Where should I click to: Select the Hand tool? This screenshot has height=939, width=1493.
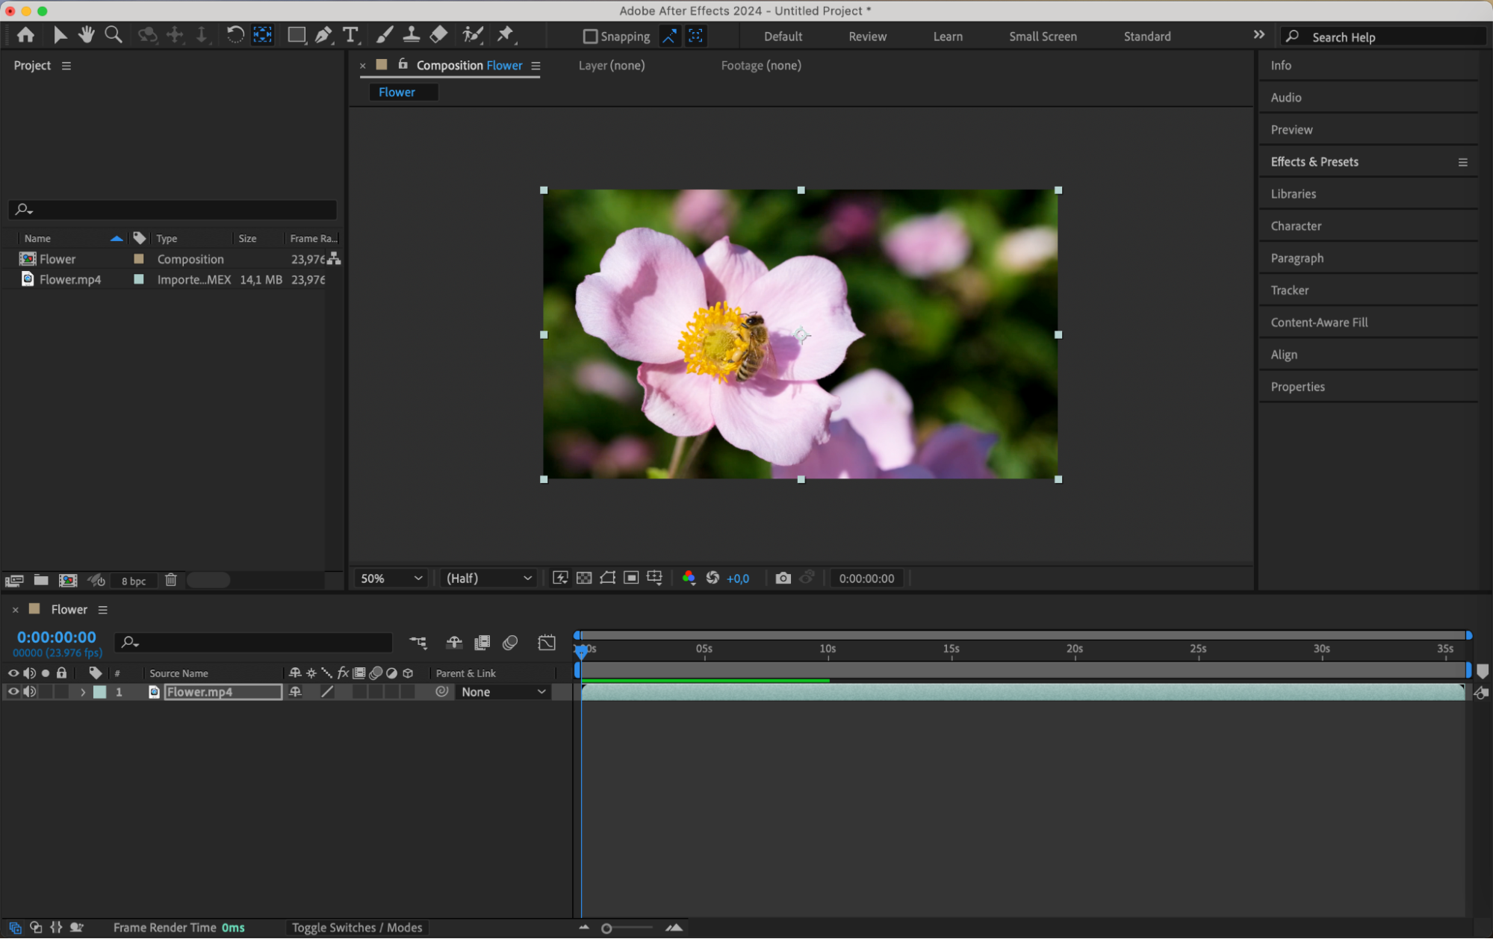point(87,34)
